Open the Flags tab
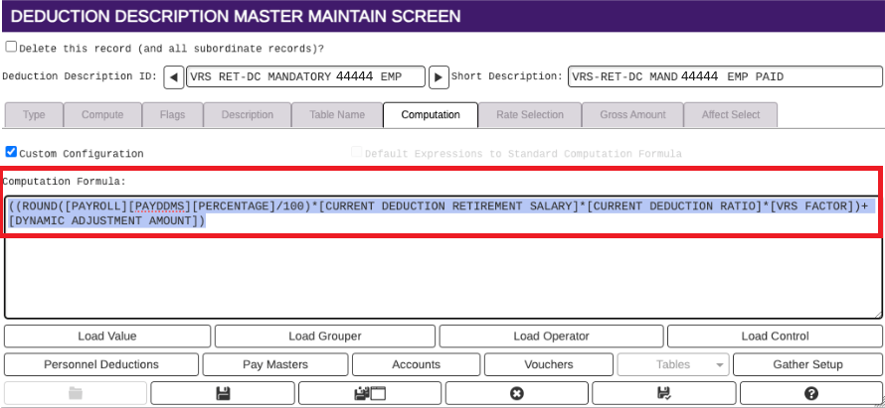Viewport: 885px width, 408px height. point(172,115)
